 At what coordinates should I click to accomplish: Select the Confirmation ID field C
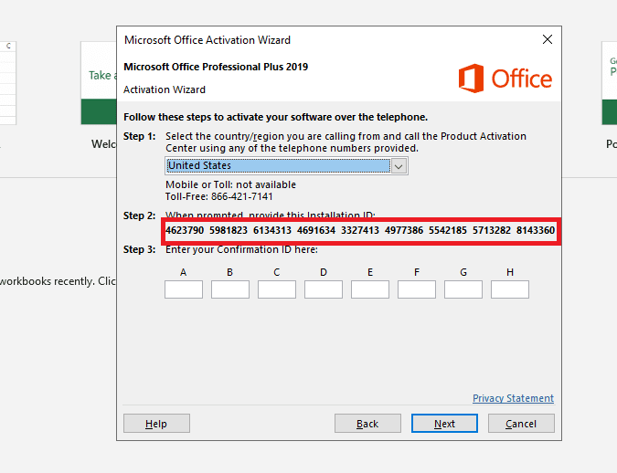pos(277,289)
